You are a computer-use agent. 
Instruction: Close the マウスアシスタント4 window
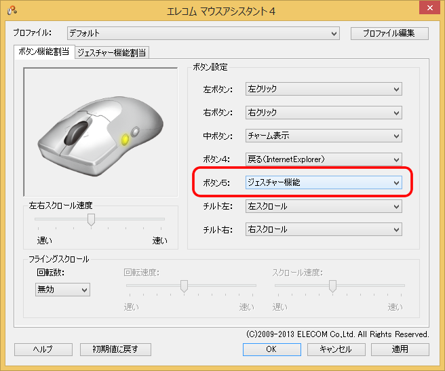(x=429, y=7)
